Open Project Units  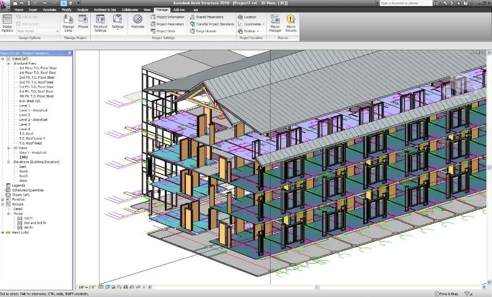pyautogui.click(x=163, y=31)
